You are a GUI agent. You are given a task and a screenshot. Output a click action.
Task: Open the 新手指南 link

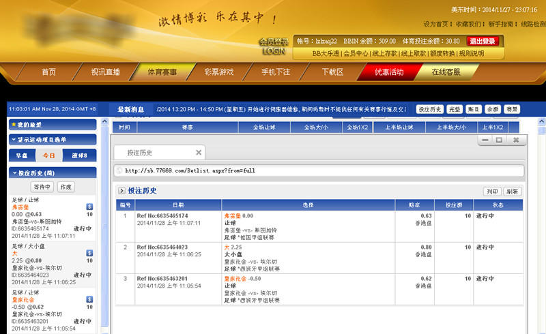pyautogui.click(x=501, y=24)
